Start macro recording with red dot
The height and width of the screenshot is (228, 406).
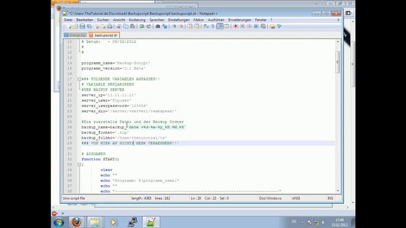(x=235, y=27)
